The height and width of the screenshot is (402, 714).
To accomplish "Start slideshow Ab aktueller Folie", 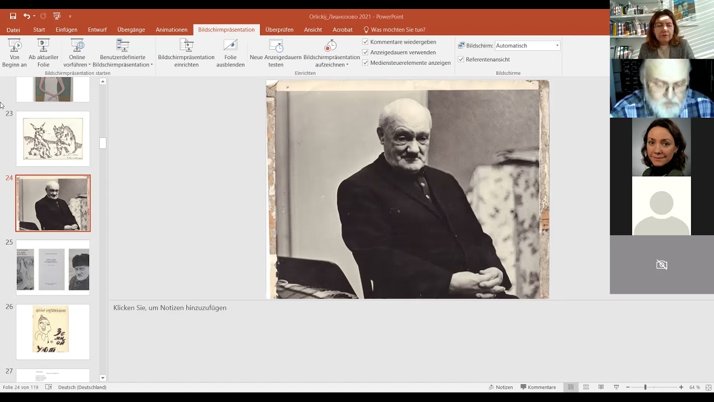I will (44, 53).
